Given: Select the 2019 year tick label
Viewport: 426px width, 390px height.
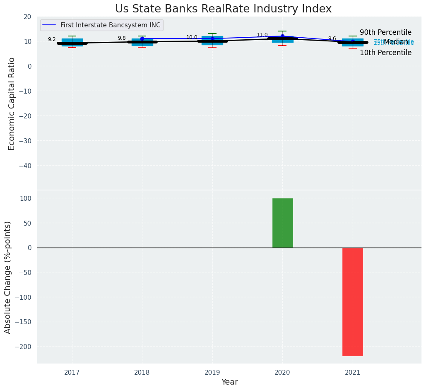Looking at the screenshot, I should point(212,373).
